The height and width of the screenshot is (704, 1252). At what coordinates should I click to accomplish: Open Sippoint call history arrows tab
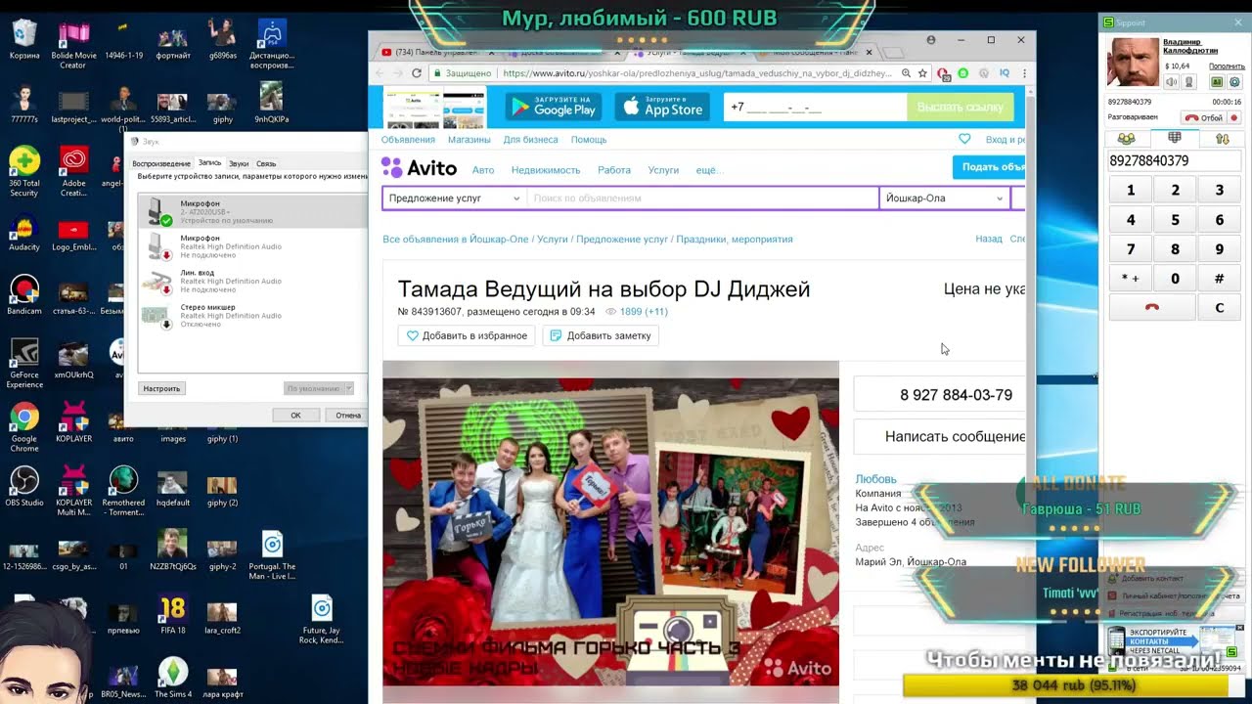[1223, 139]
